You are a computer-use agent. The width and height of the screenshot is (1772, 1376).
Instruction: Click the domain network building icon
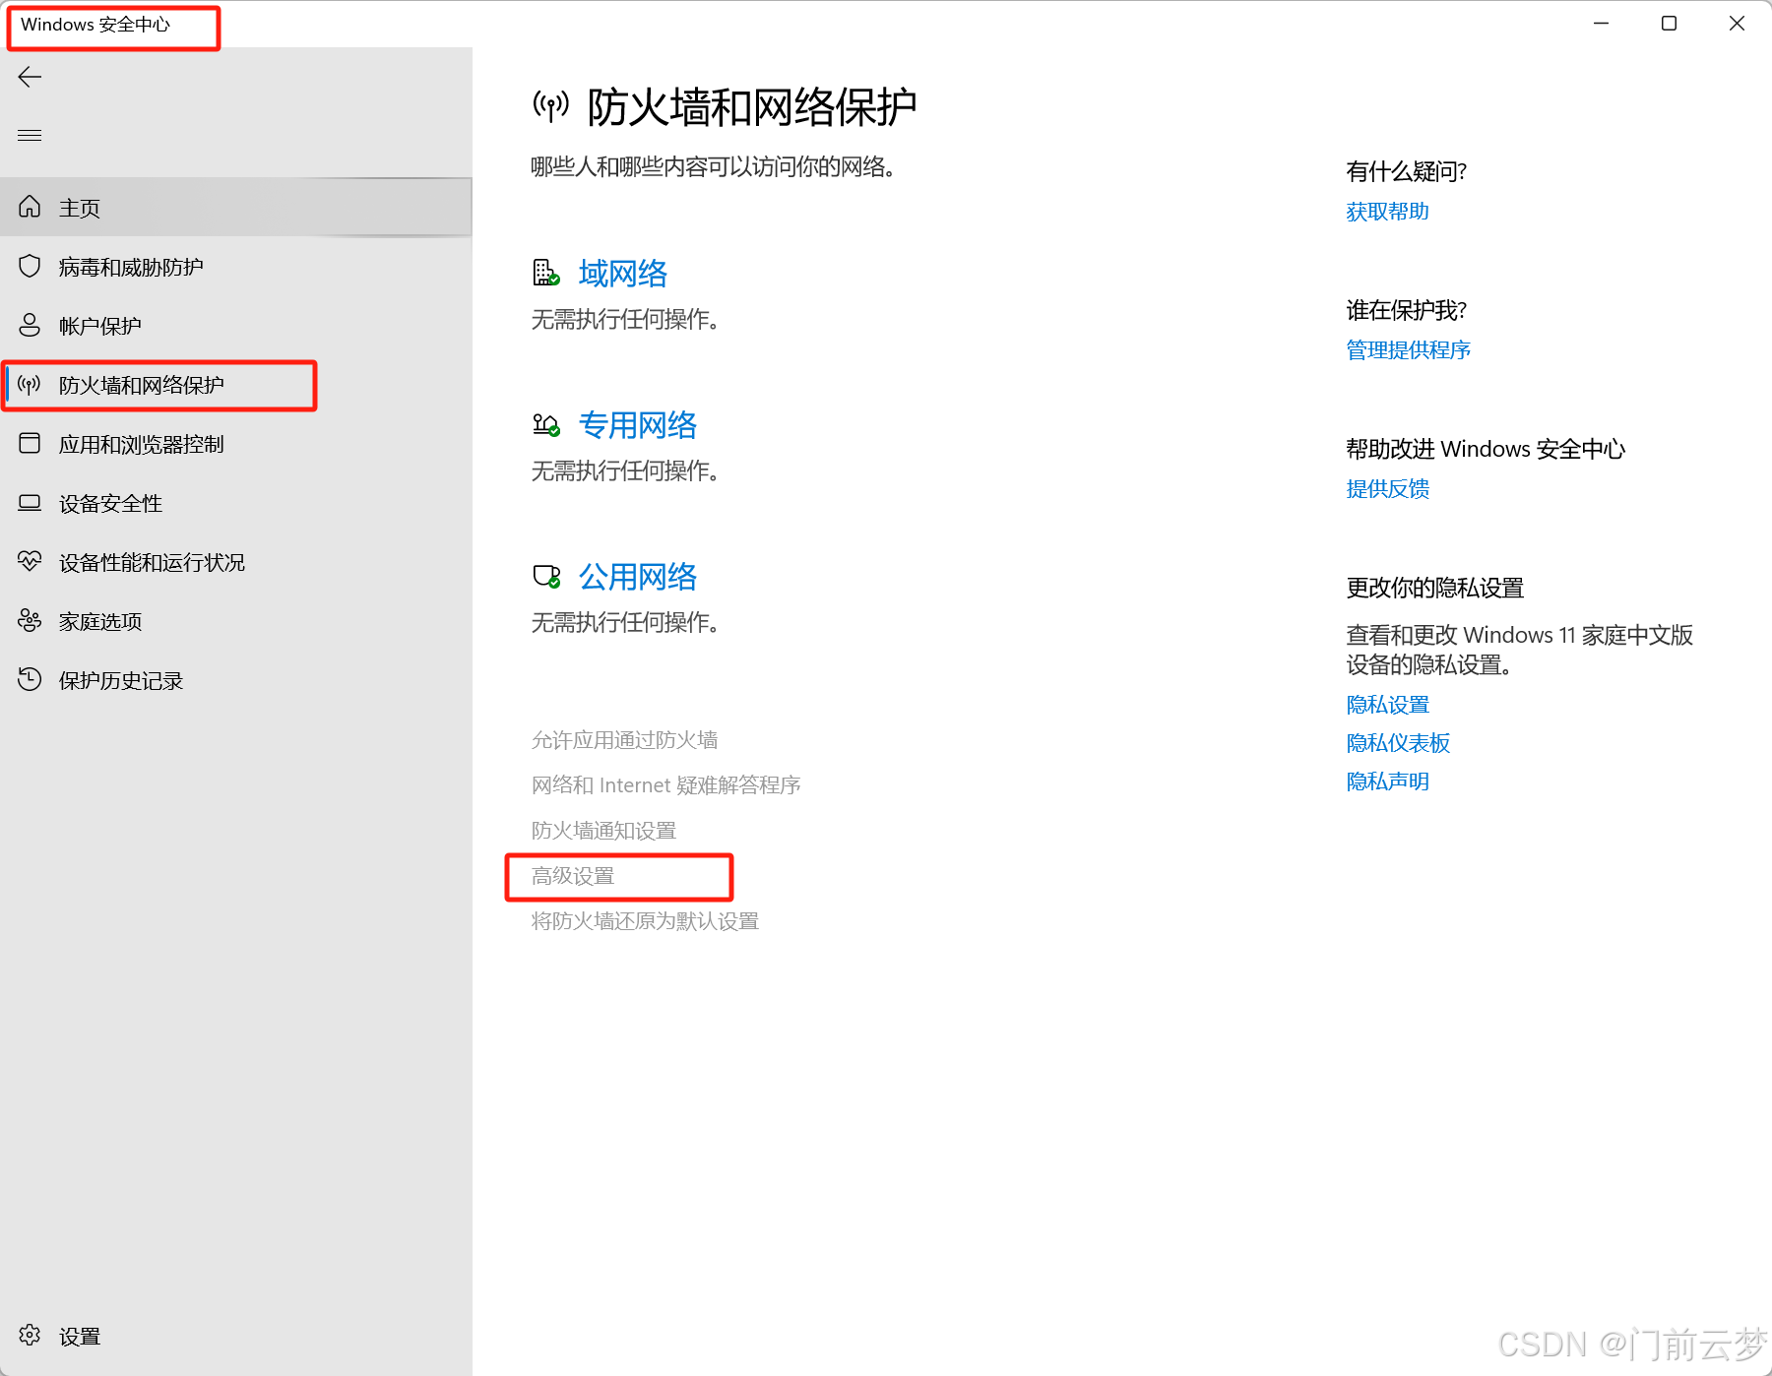point(546,273)
